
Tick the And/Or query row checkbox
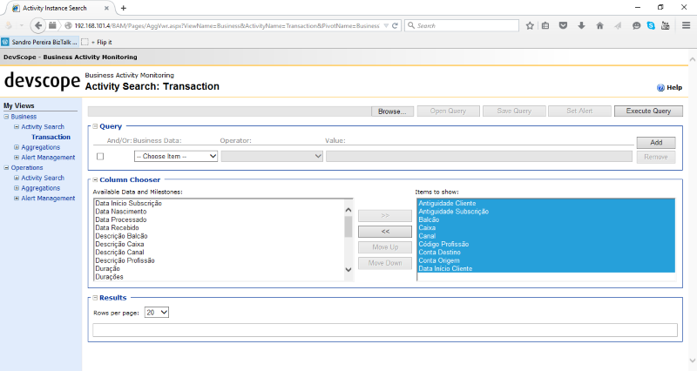(100, 157)
